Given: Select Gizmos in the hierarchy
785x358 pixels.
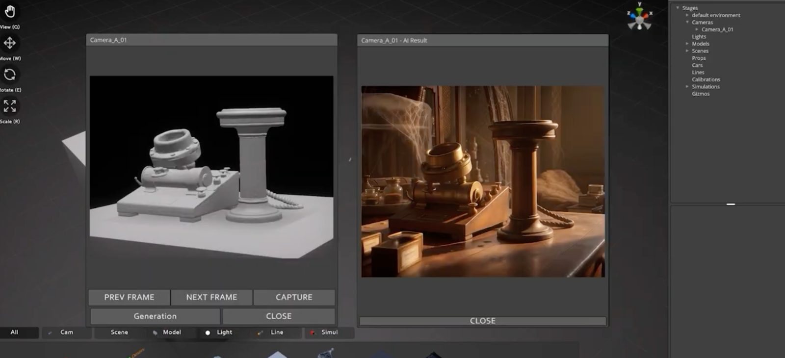Looking at the screenshot, I should [701, 94].
